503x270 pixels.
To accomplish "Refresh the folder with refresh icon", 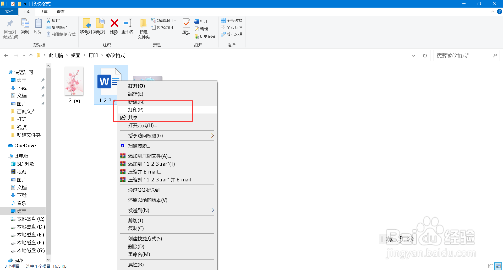I will pyautogui.click(x=425, y=55).
